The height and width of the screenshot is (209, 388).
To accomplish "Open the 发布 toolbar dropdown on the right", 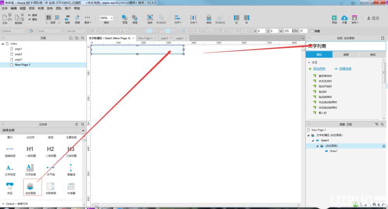I will (x=354, y=19).
